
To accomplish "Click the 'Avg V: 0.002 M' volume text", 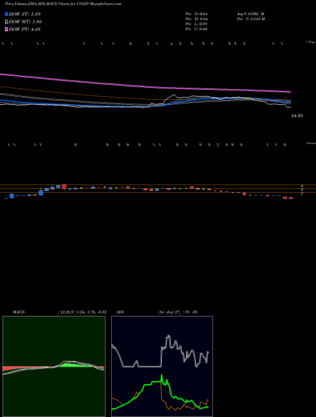I will click(x=250, y=14).
